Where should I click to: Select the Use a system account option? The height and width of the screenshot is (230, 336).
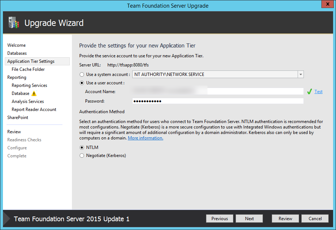point(81,74)
